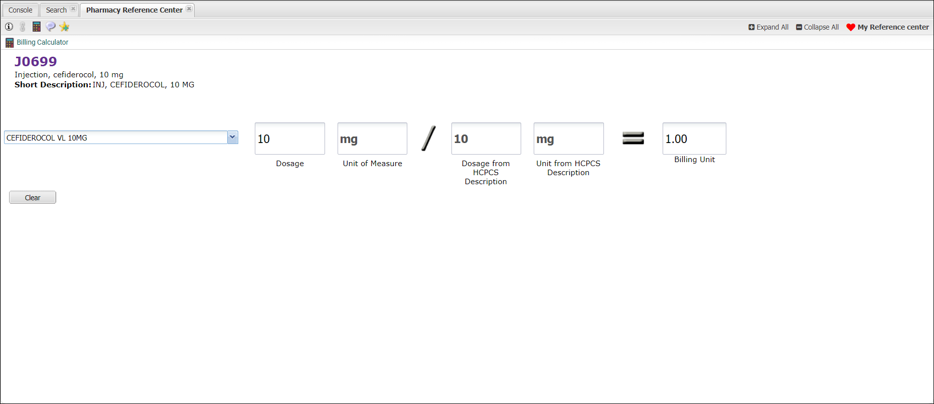Click the Billing Calculator heading text
The image size is (934, 404).
pyautogui.click(x=43, y=42)
